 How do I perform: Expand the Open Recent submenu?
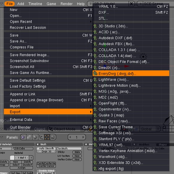pos(48,22)
